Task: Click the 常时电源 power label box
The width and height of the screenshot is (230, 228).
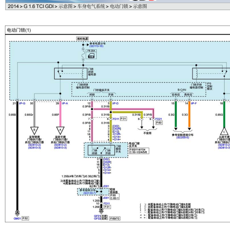Action: click(x=83, y=38)
